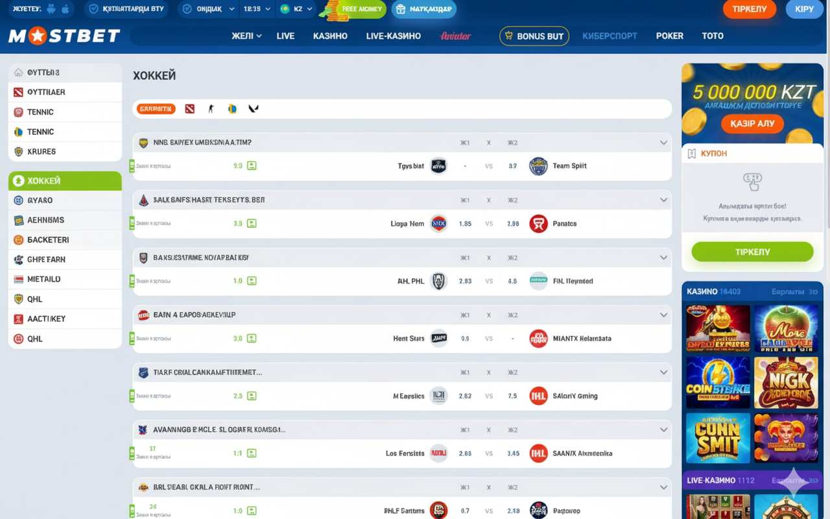
Task: Click the Tpys biat team logo
Action: (x=439, y=166)
